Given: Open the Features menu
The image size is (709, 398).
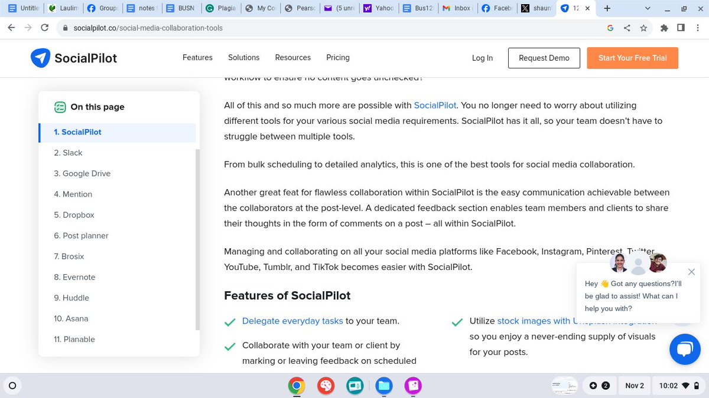Looking at the screenshot, I should coord(197,58).
